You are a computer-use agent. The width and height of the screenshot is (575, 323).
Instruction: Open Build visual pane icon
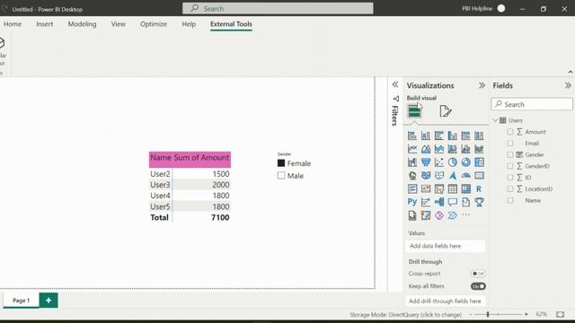click(414, 111)
